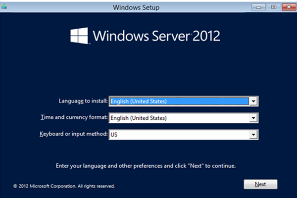Click the Next button
This screenshot has width=297, height=198.
[x=260, y=184]
